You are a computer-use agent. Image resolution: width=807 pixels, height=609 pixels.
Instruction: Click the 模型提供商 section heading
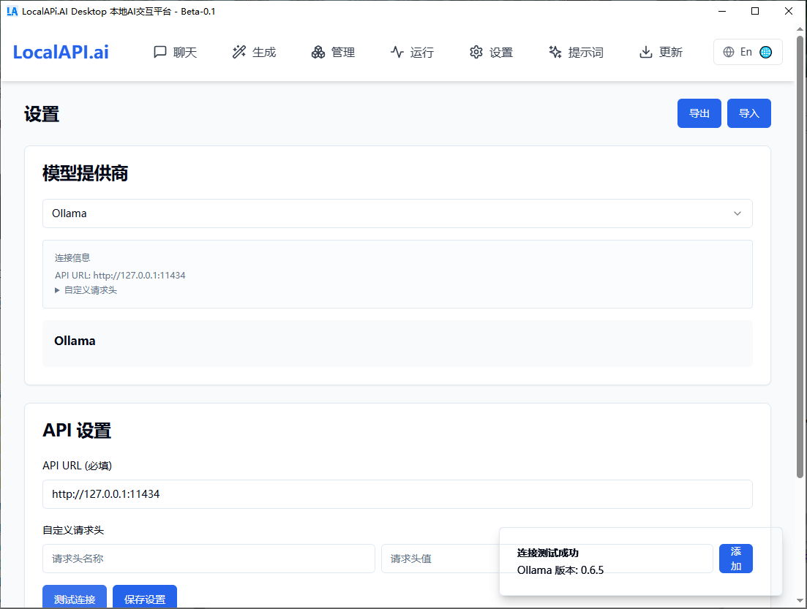[x=85, y=173]
